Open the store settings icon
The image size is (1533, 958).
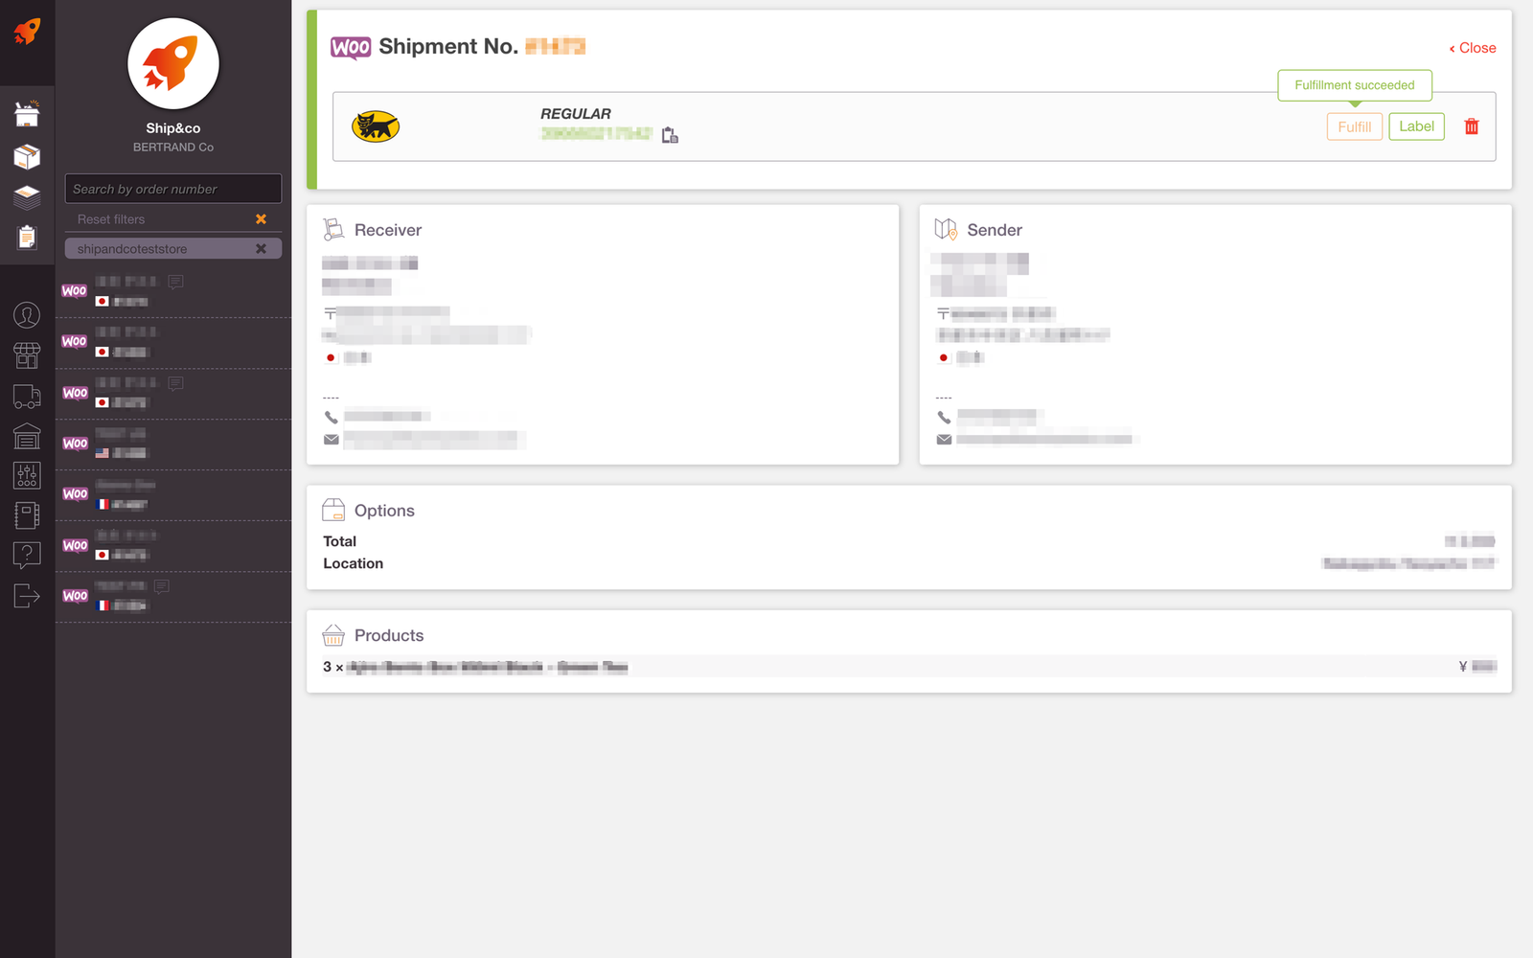click(27, 355)
